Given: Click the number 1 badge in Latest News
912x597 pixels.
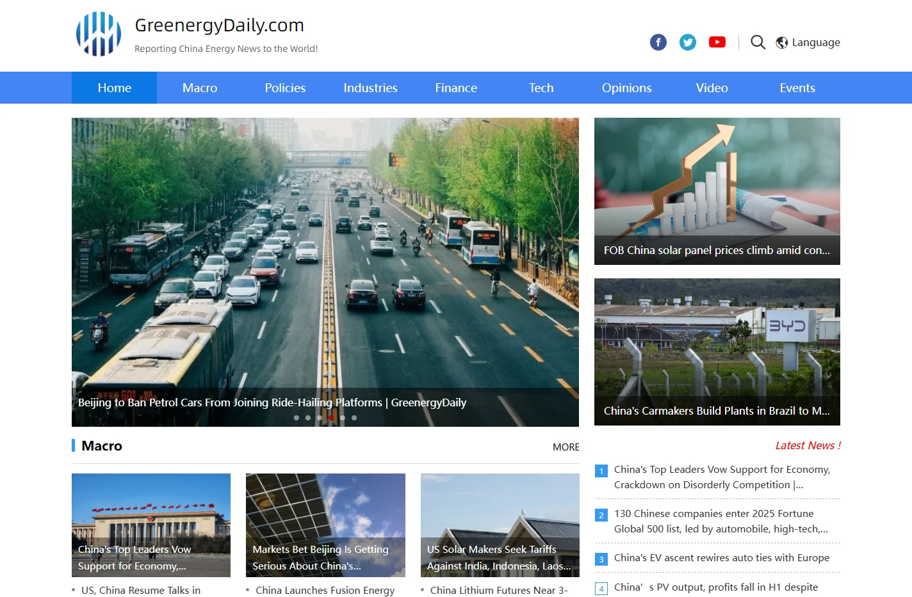Looking at the screenshot, I should click(601, 471).
